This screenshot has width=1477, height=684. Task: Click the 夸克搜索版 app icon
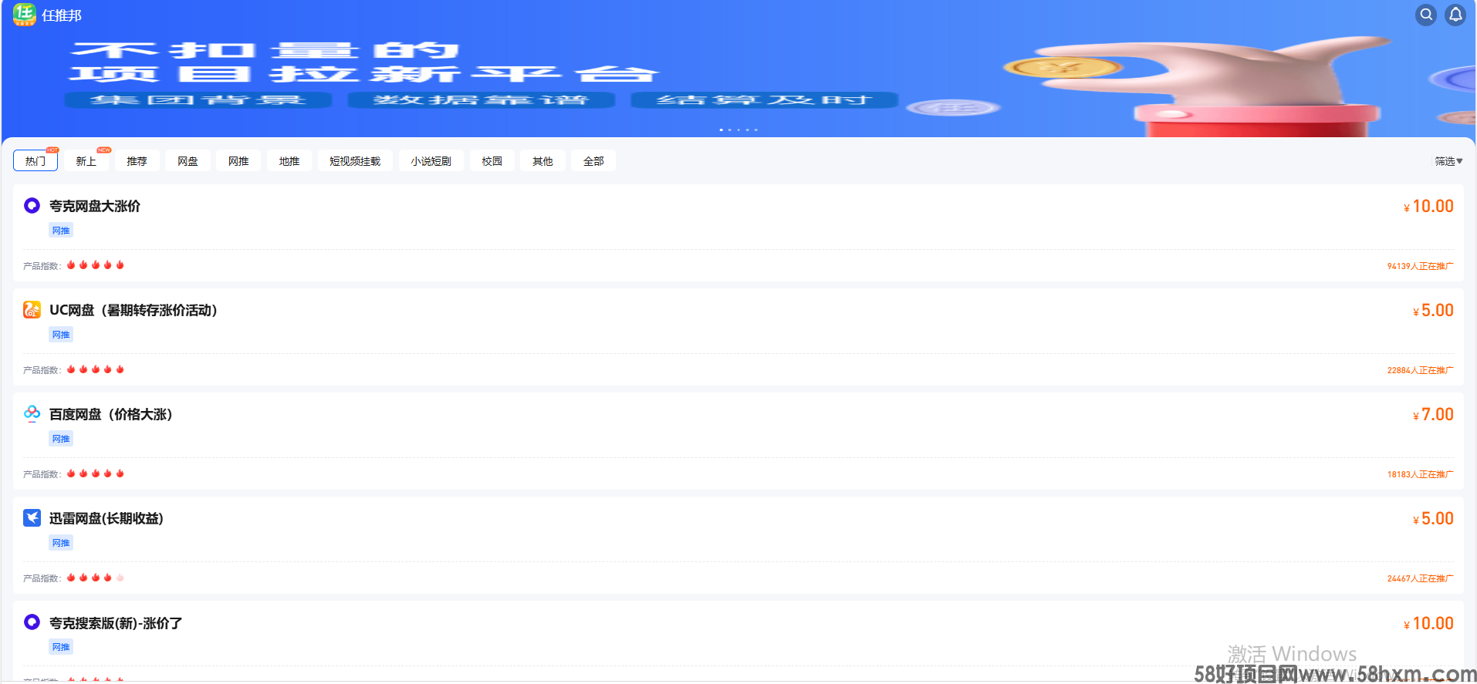click(32, 622)
